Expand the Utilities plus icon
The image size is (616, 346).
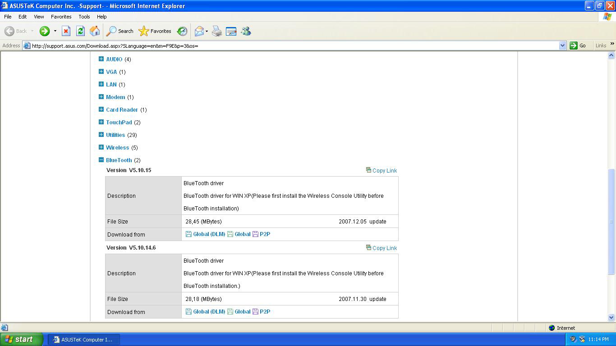pyautogui.click(x=101, y=134)
